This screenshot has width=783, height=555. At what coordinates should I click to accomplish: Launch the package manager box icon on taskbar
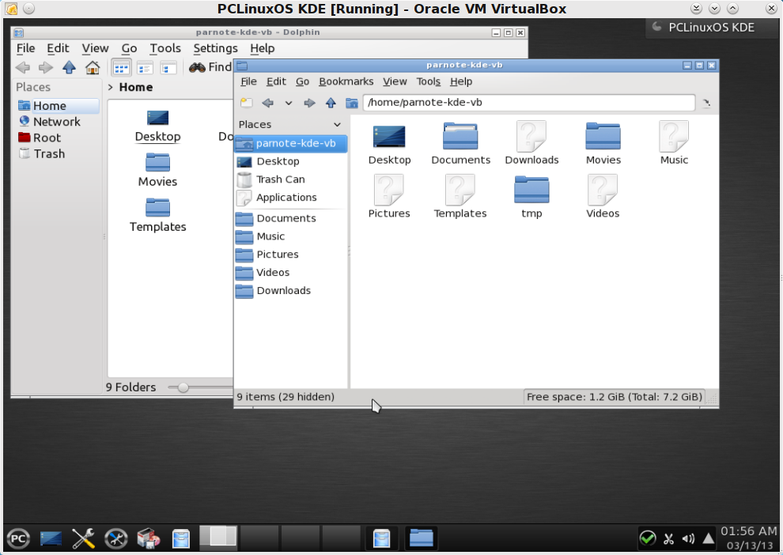[149, 539]
